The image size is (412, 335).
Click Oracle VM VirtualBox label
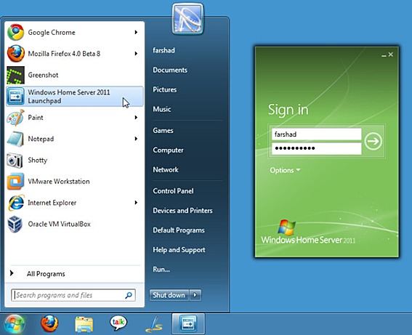60,224
